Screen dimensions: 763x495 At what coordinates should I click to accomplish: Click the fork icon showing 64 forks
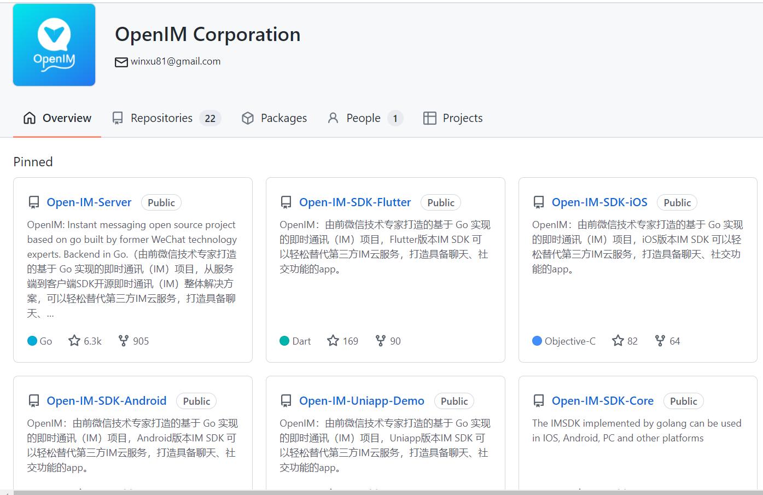[660, 341]
